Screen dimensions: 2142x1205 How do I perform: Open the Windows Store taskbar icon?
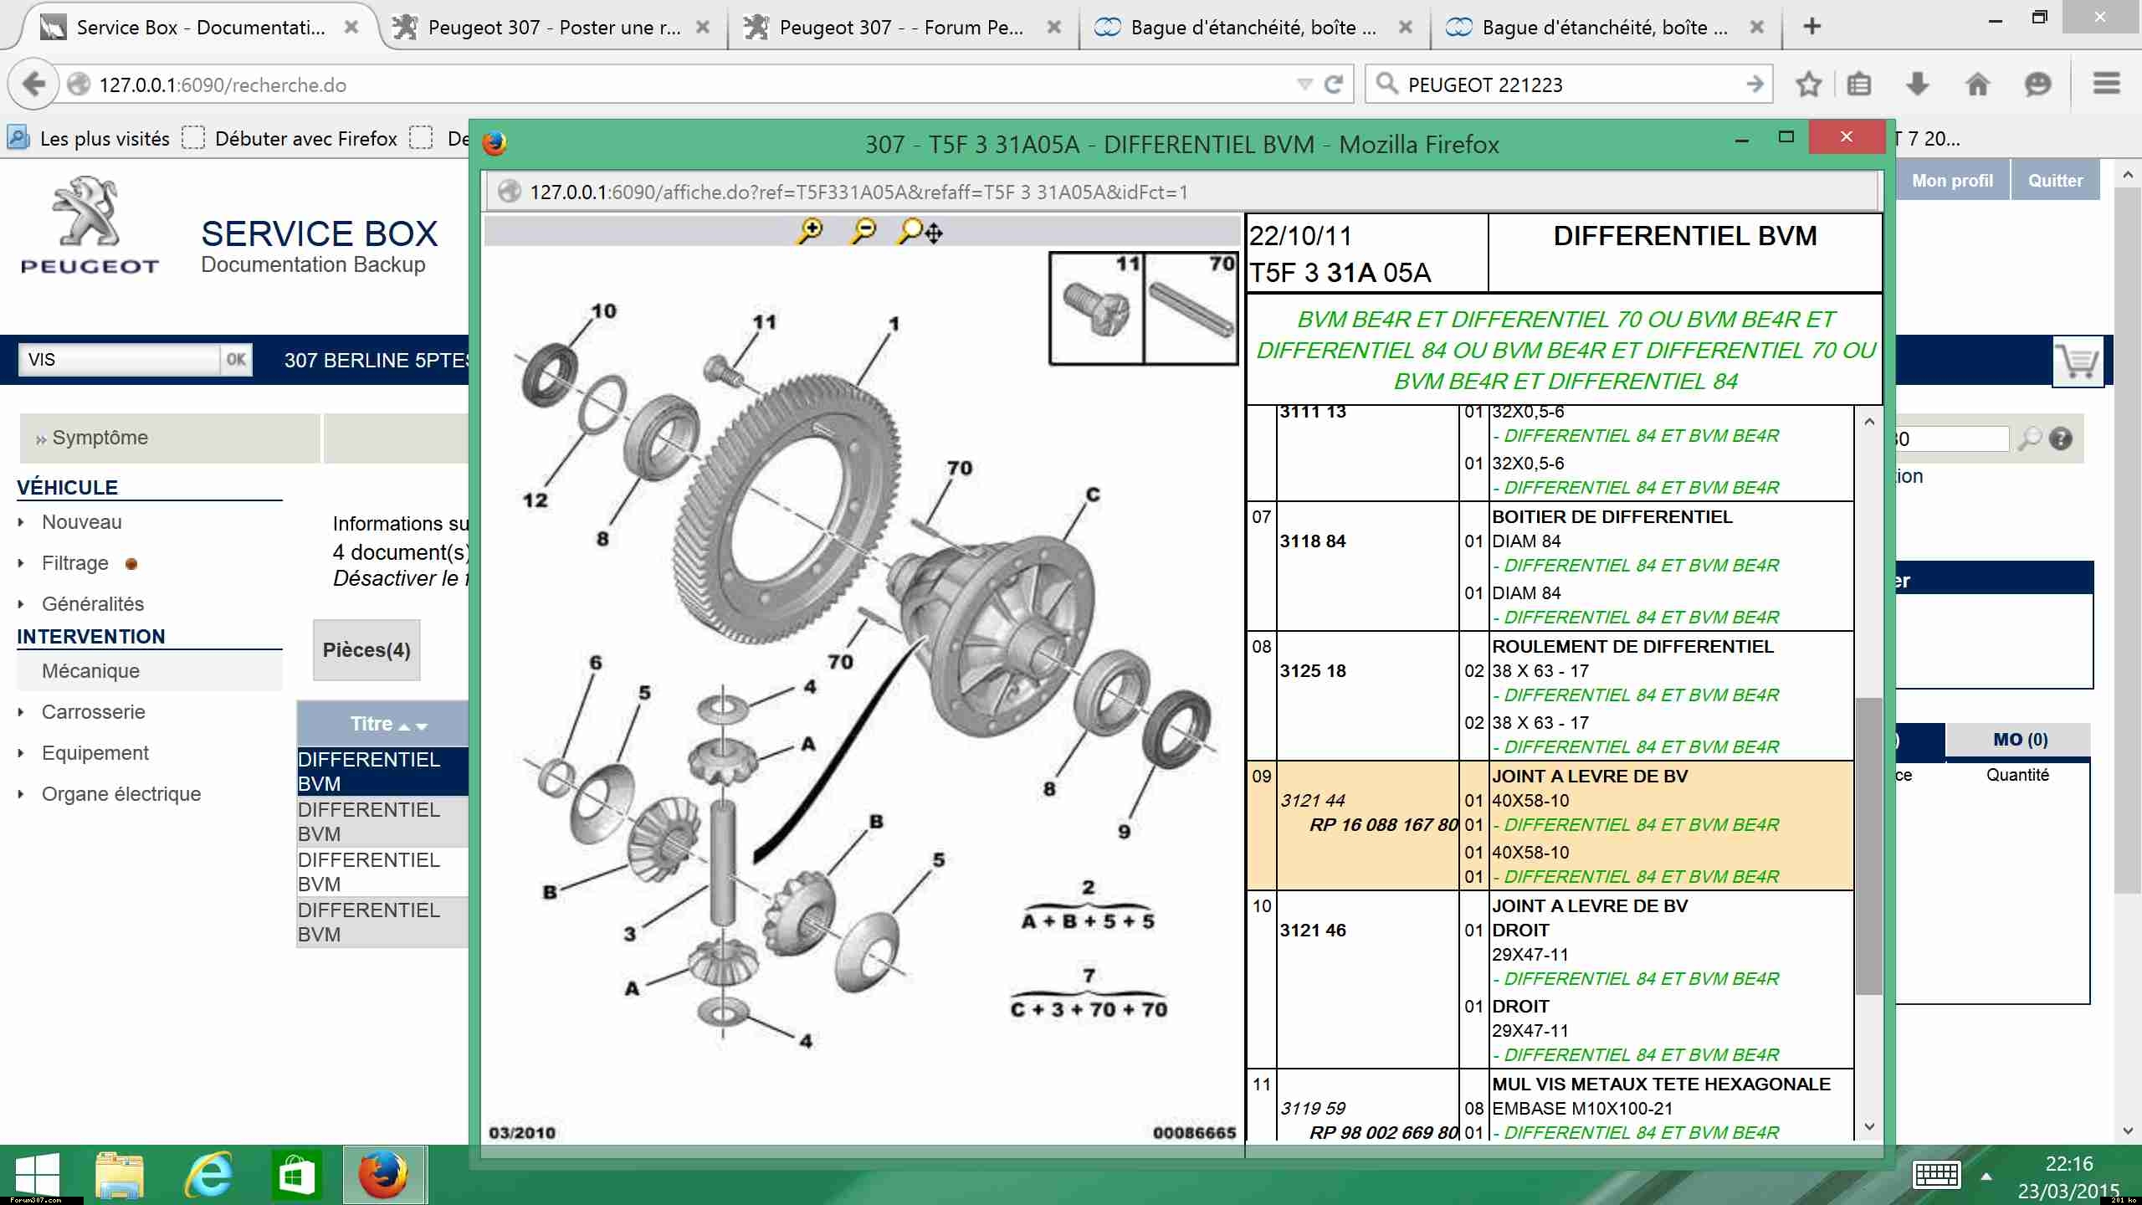coord(297,1175)
